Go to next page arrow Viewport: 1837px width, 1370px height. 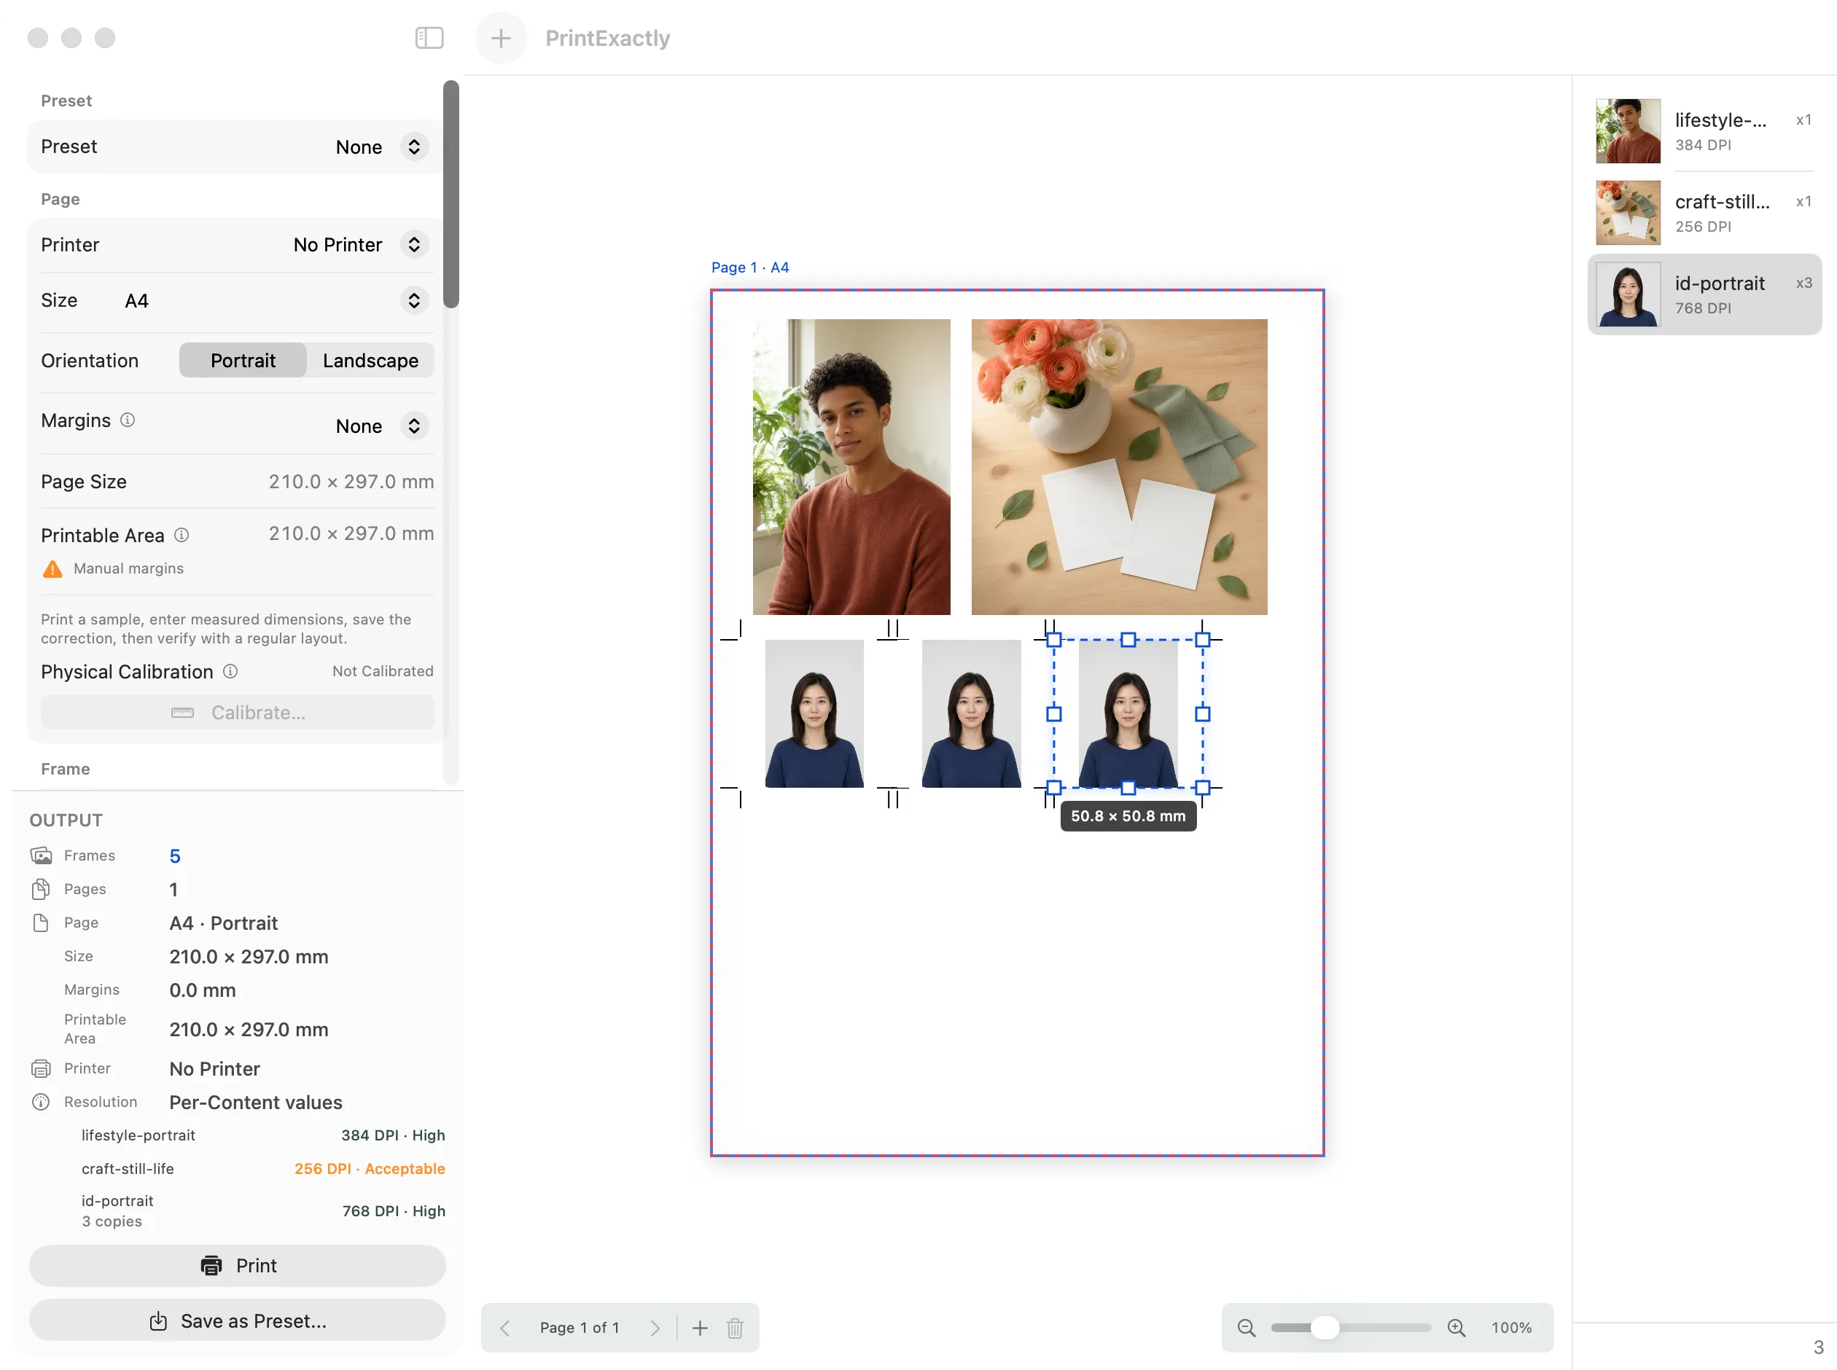655,1328
